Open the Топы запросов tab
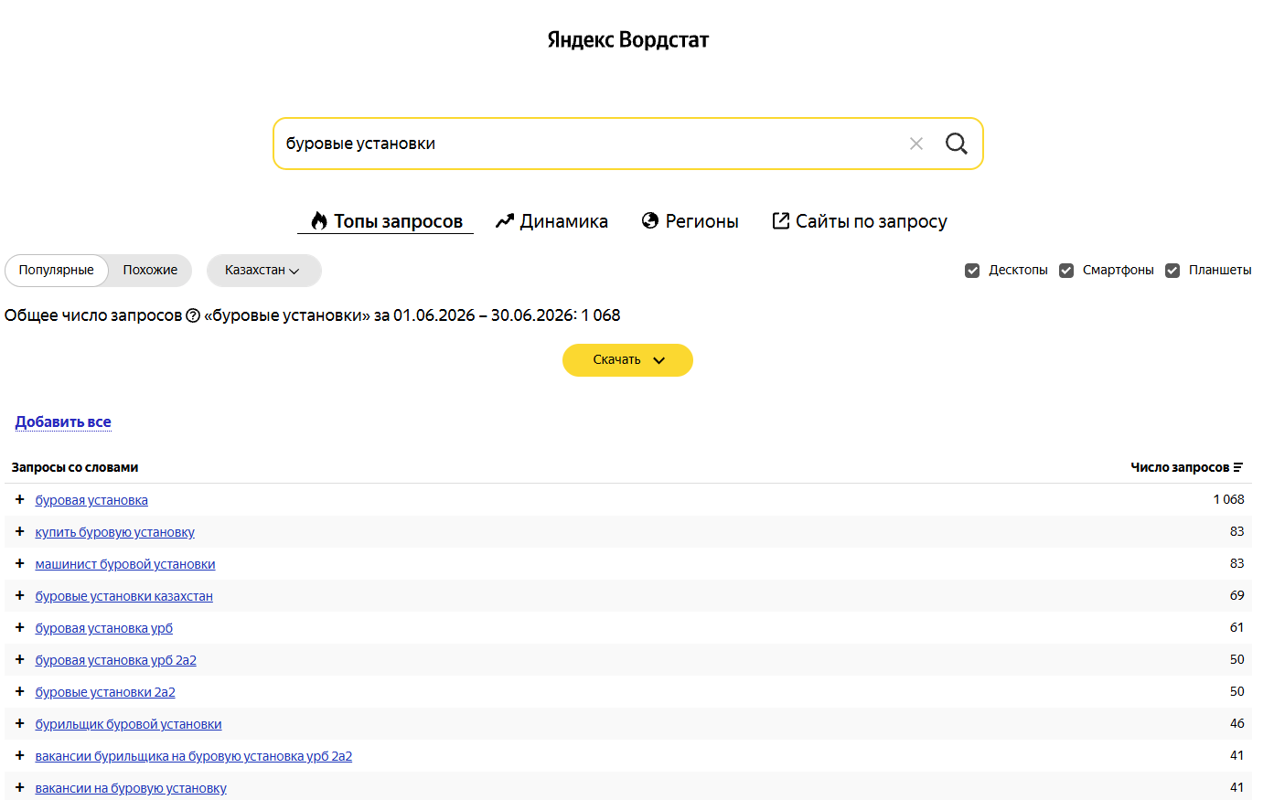Viewport: 1274px width, 800px height. (x=386, y=221)
